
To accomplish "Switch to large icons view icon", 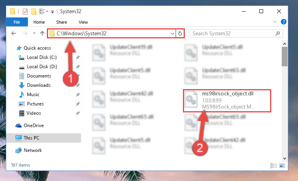I will click(x=282, y=165).
